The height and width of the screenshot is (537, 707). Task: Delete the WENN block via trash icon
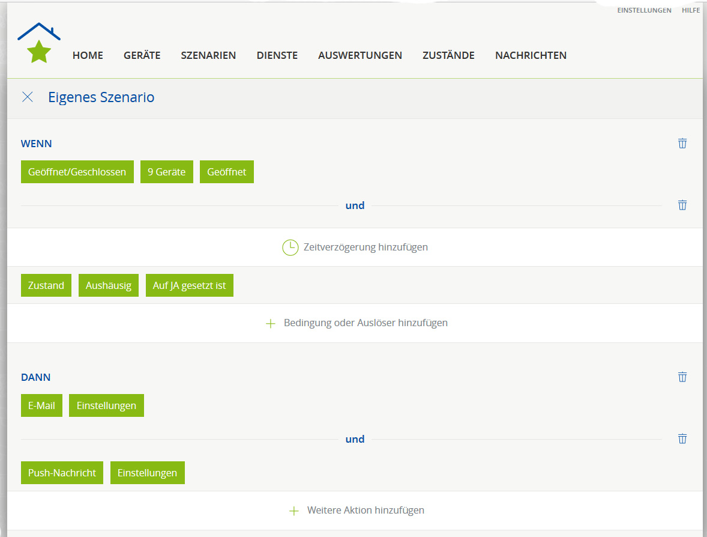click(682, 143)
